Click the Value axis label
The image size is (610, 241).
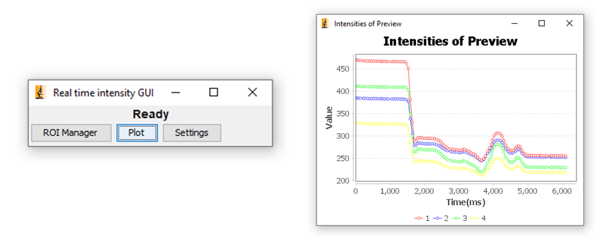click(329, 117)
